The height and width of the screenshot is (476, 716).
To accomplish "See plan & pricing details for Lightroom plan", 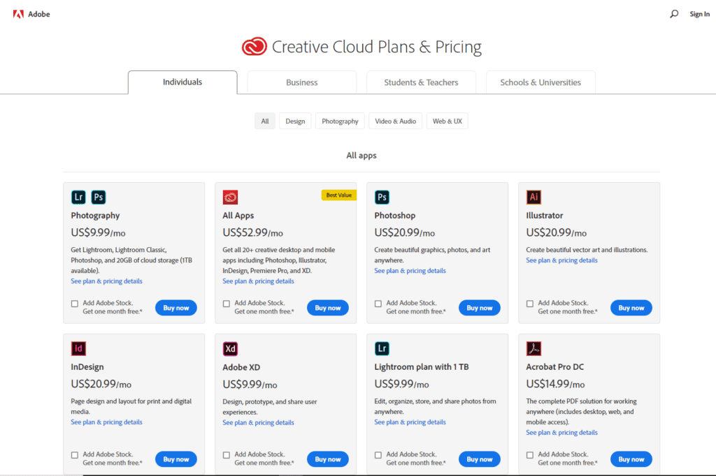I will pos(410,422).
